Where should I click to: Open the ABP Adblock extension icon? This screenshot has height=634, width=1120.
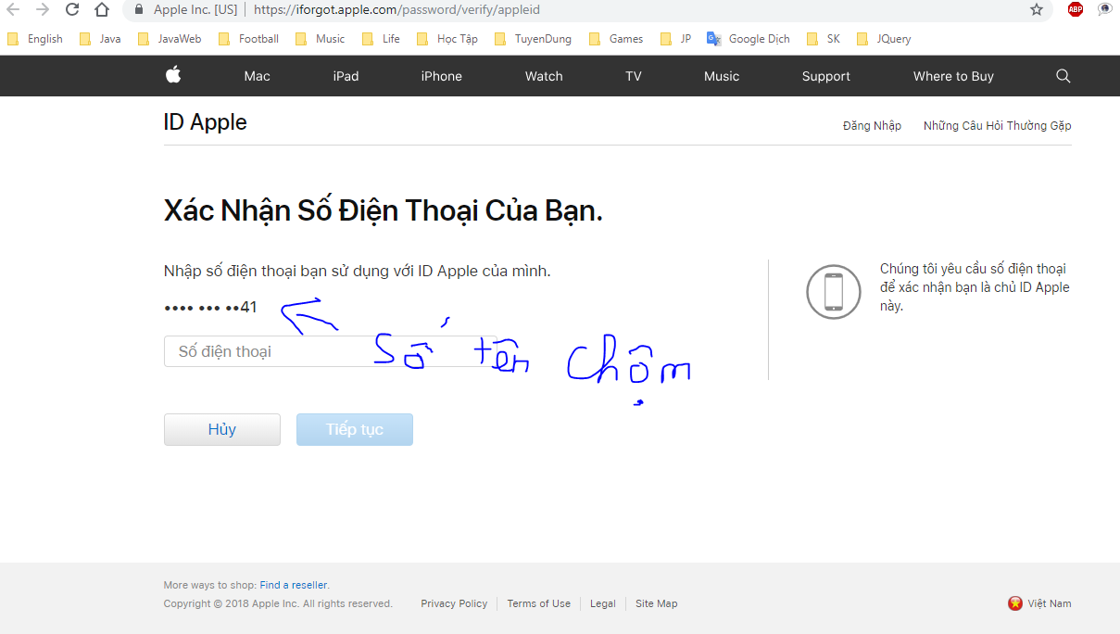pos(1076,9)
